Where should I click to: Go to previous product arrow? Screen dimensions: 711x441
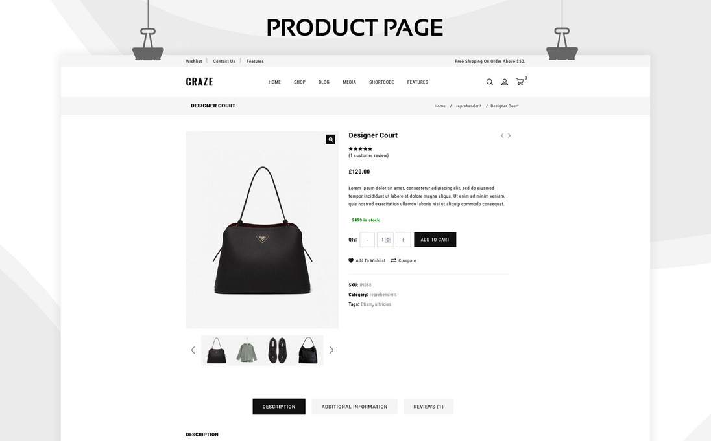(x=502, y=135)
